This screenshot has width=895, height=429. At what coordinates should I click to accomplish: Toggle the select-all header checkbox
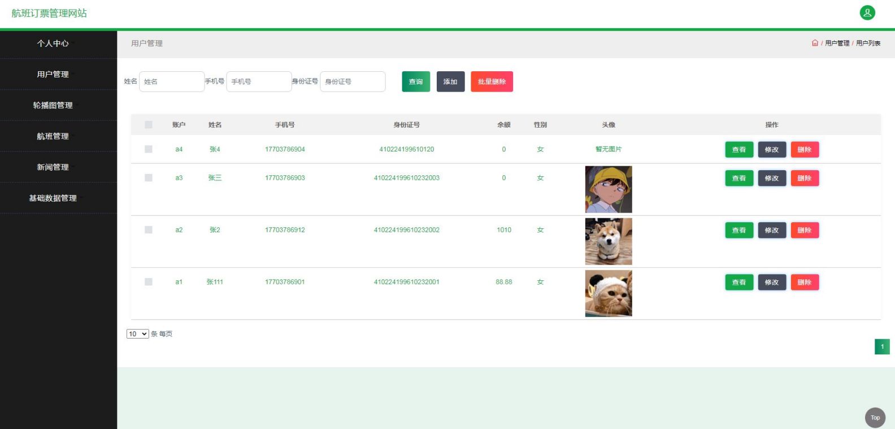[x=149, y=125]
